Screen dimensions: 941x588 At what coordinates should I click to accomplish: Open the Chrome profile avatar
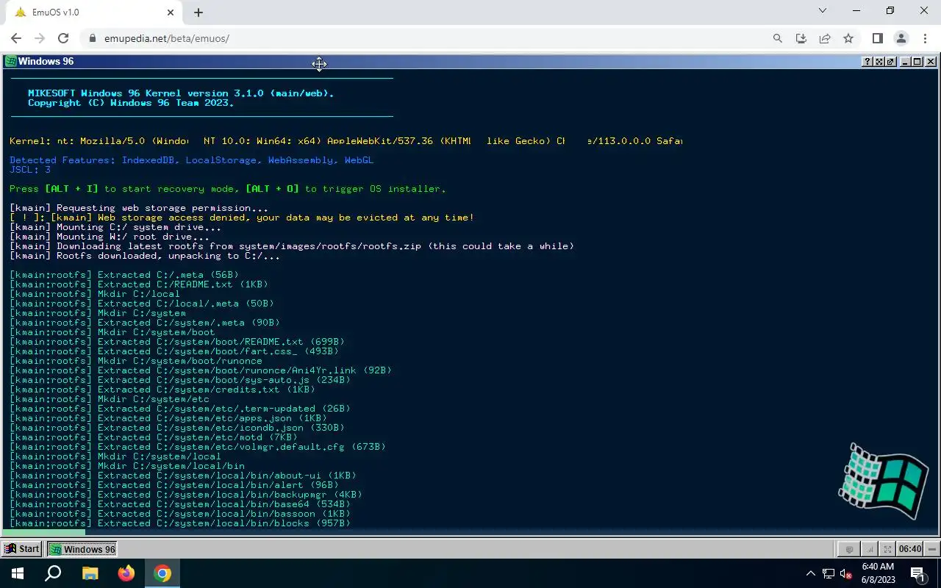[901, 38]
